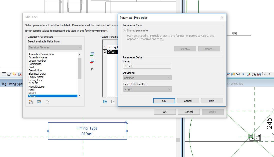Click the Reveal Constraints lock dimension icon
This screenshot has width=274, height=157.
264,74
